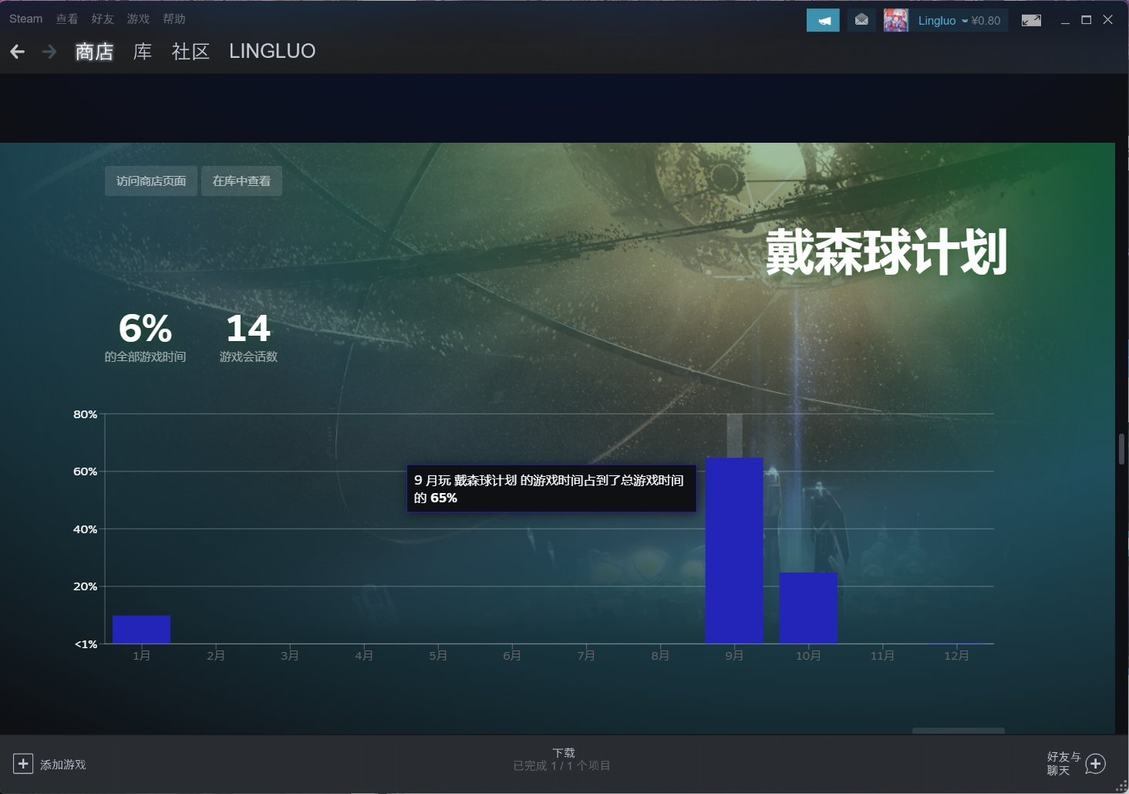
Task: Go forward with the right arrow
Action: (x=49, y=52)
